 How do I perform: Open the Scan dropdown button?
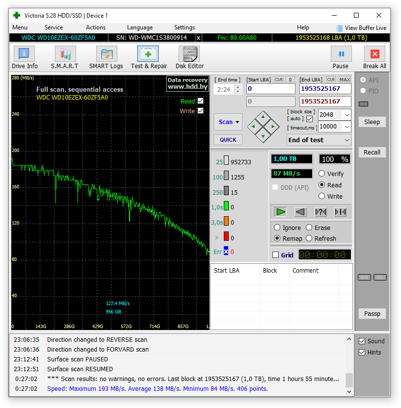click(x=228, y=122)
